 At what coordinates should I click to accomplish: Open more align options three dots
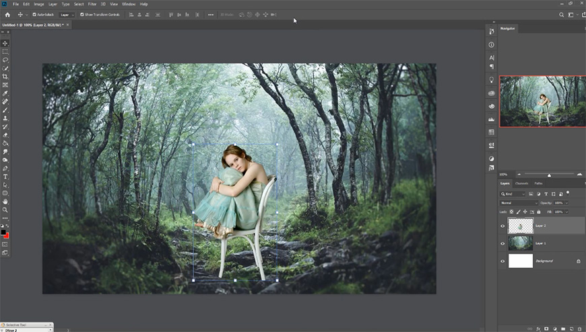(211, 15)
